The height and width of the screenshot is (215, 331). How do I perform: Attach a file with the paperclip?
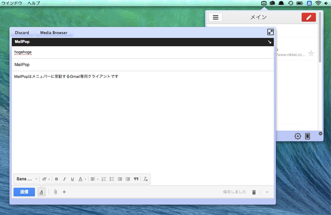point(55,192)
